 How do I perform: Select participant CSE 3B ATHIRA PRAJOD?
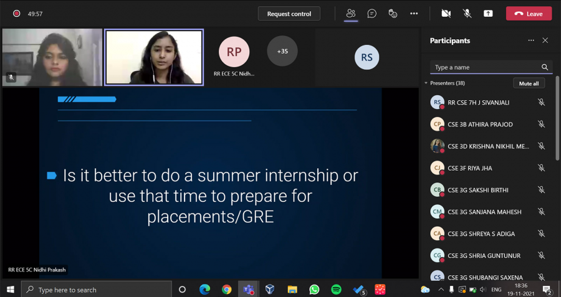click(480, 125)
